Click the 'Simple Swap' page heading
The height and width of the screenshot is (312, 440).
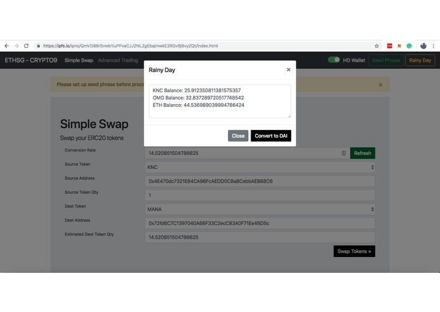(94, 124)
